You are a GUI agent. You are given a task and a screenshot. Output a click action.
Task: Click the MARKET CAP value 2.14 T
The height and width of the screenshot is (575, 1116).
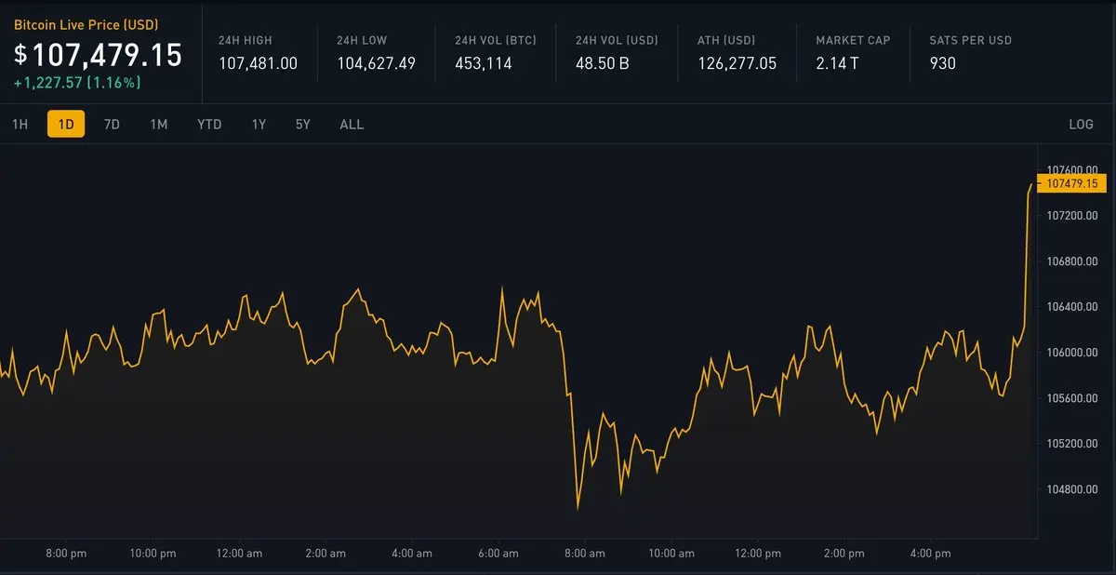point(838,63)
